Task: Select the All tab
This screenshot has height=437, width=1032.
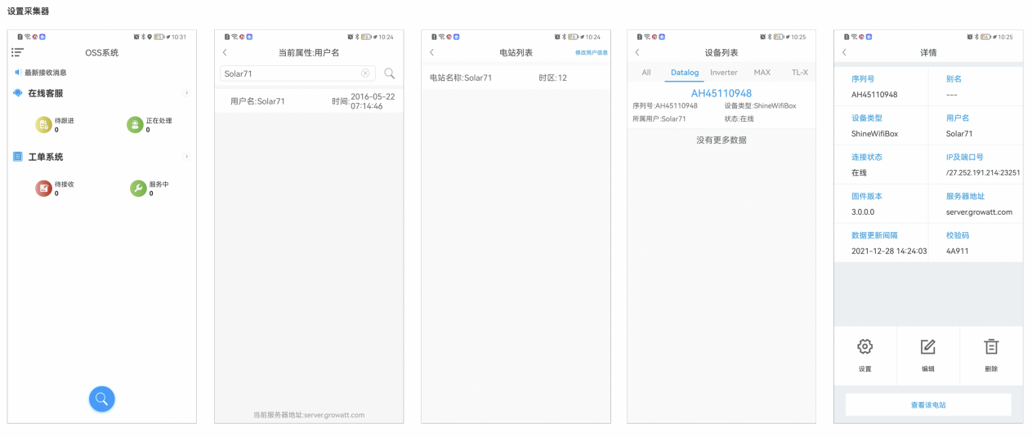Action: pyautogui.click(x=646, y=73)
